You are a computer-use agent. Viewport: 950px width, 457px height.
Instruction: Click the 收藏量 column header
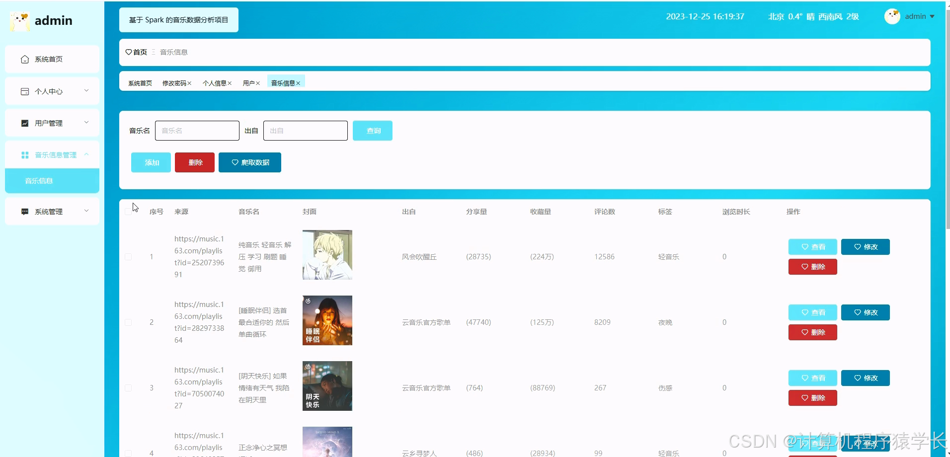pos(541,212)
